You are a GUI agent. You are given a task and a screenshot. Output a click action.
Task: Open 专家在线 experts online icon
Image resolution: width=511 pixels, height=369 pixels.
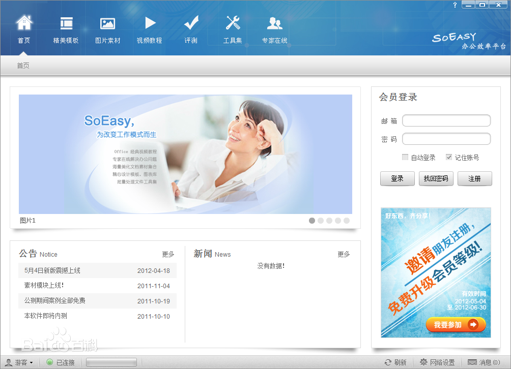tap(275, 23)
